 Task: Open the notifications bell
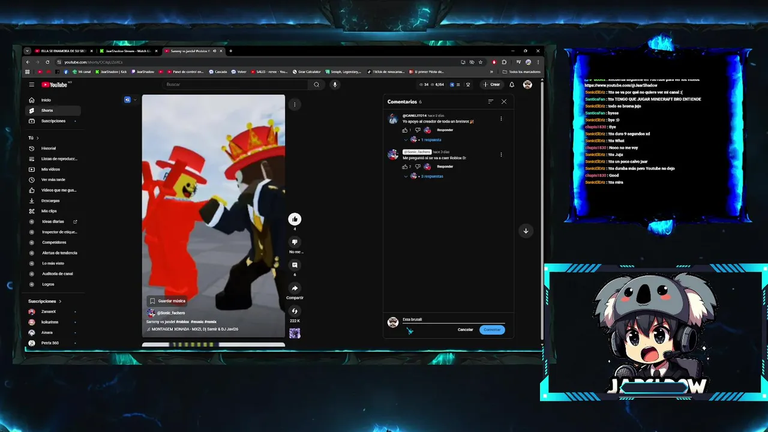click(512, 85)
